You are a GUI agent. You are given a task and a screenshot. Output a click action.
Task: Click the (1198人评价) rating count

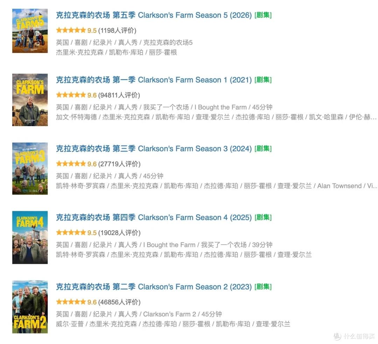117,30
